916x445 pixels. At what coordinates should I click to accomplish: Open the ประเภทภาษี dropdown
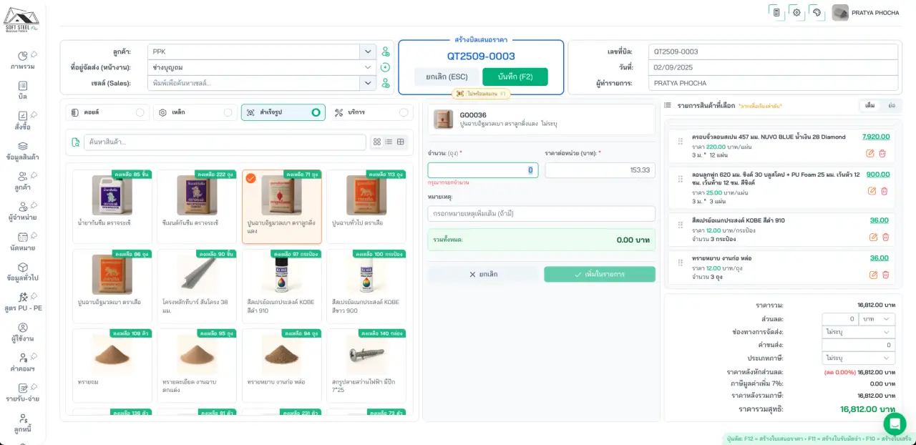tap(858, 358)
